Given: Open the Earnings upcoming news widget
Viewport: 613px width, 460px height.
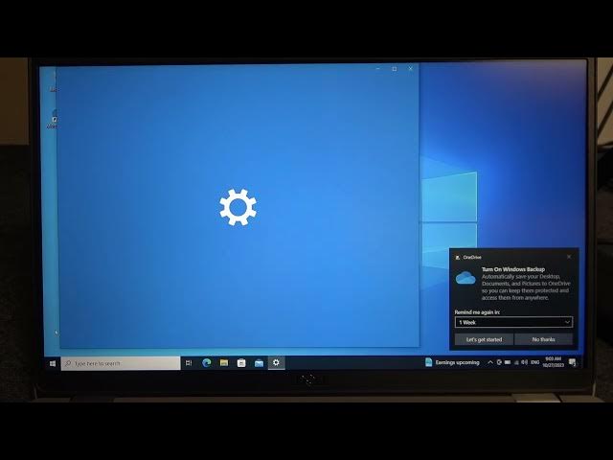Looking at the screenshot, I should point(452,362).
